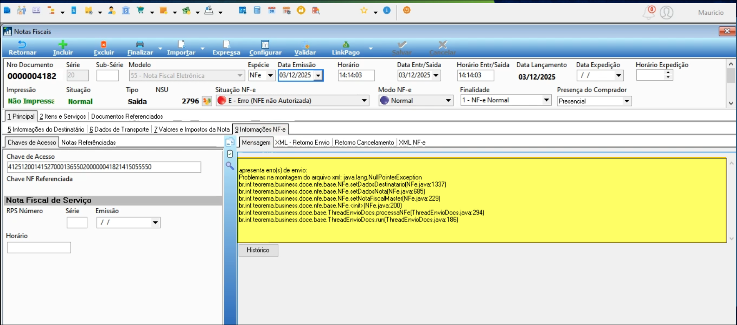Click the Horário Expedição spinner control

(x=668, y=75)
